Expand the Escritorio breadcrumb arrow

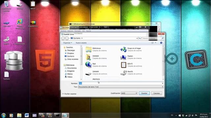(x=82, y=38)
